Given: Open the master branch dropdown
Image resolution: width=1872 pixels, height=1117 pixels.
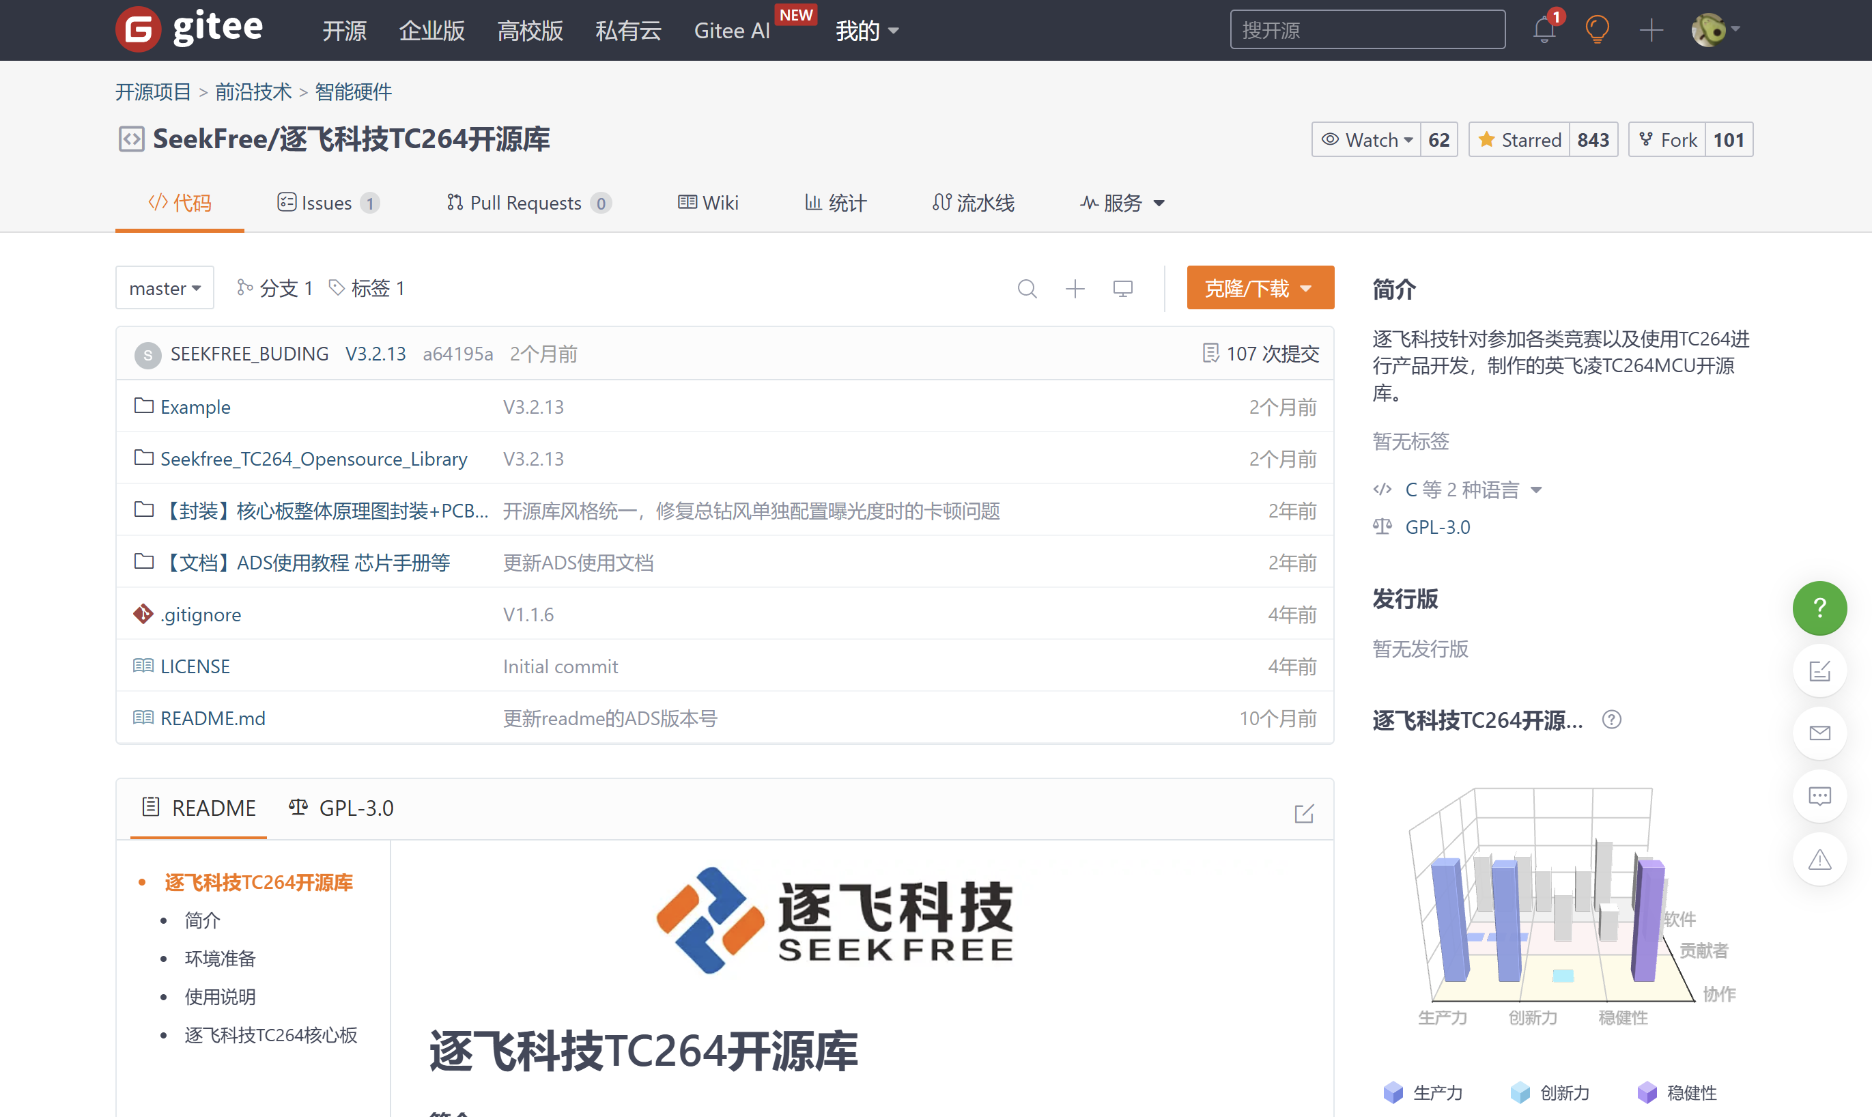Looking at the screenshot, I should point(165,288).
